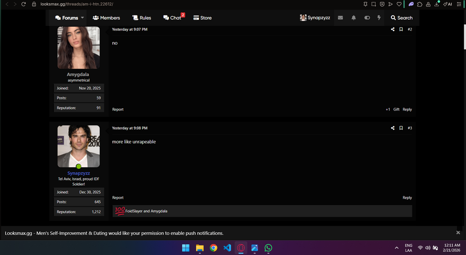Expand the Forums dropdown arrow
The height and width of the screenshot is (255, 466).
pos(82,18)
